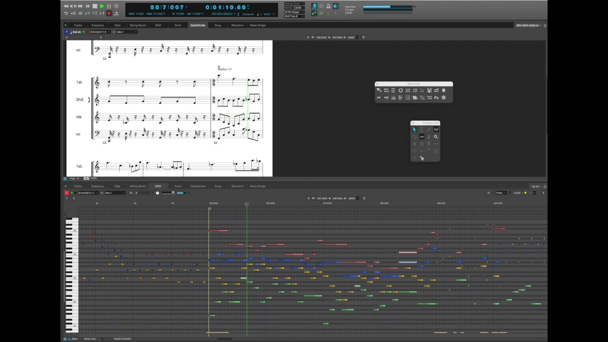This screenshot has width=608, height=342.
Task: Toggle the audible mode speaker icon
Action: pyautogui.click(x=335, y=6)
